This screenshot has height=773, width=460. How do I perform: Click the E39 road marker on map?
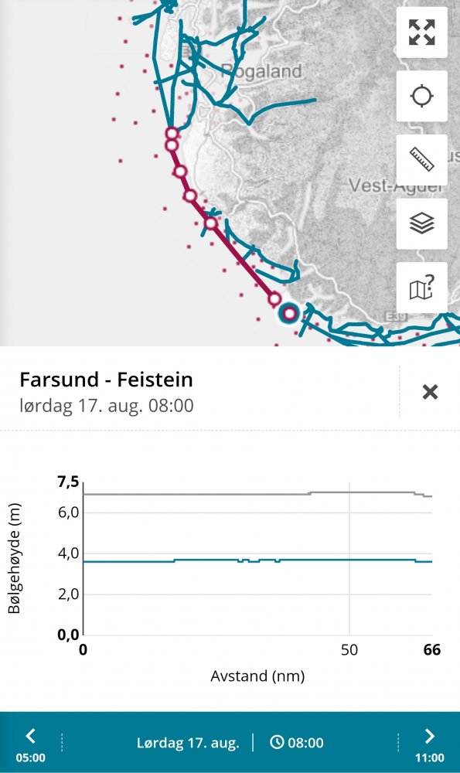[x=395, y=316]
